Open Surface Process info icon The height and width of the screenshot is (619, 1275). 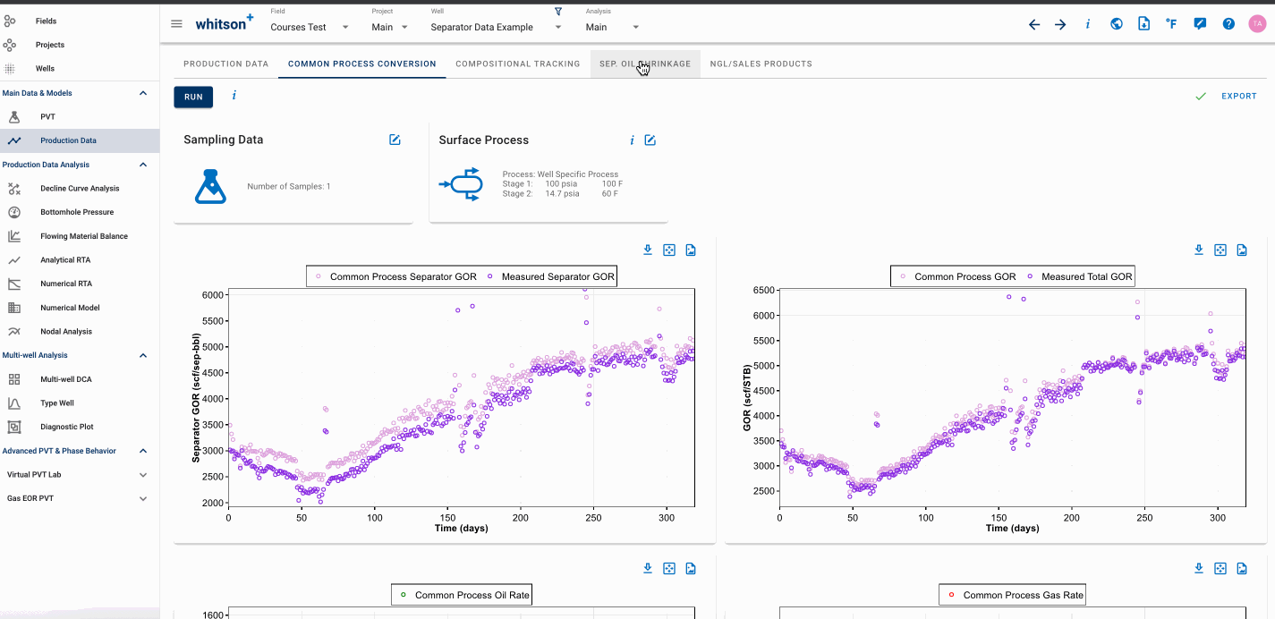[632, 140]
